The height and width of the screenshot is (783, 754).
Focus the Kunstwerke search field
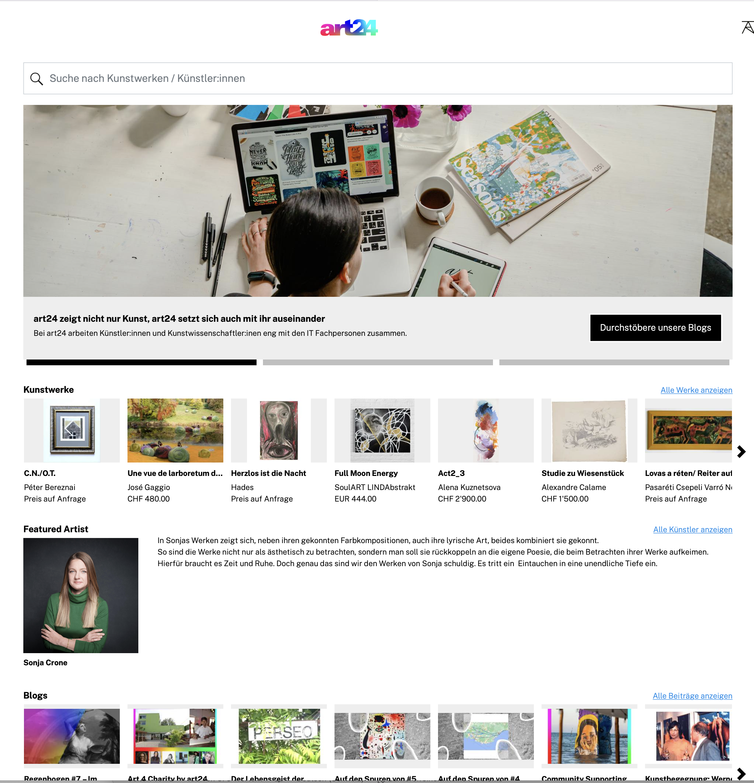tap(378, 78)
